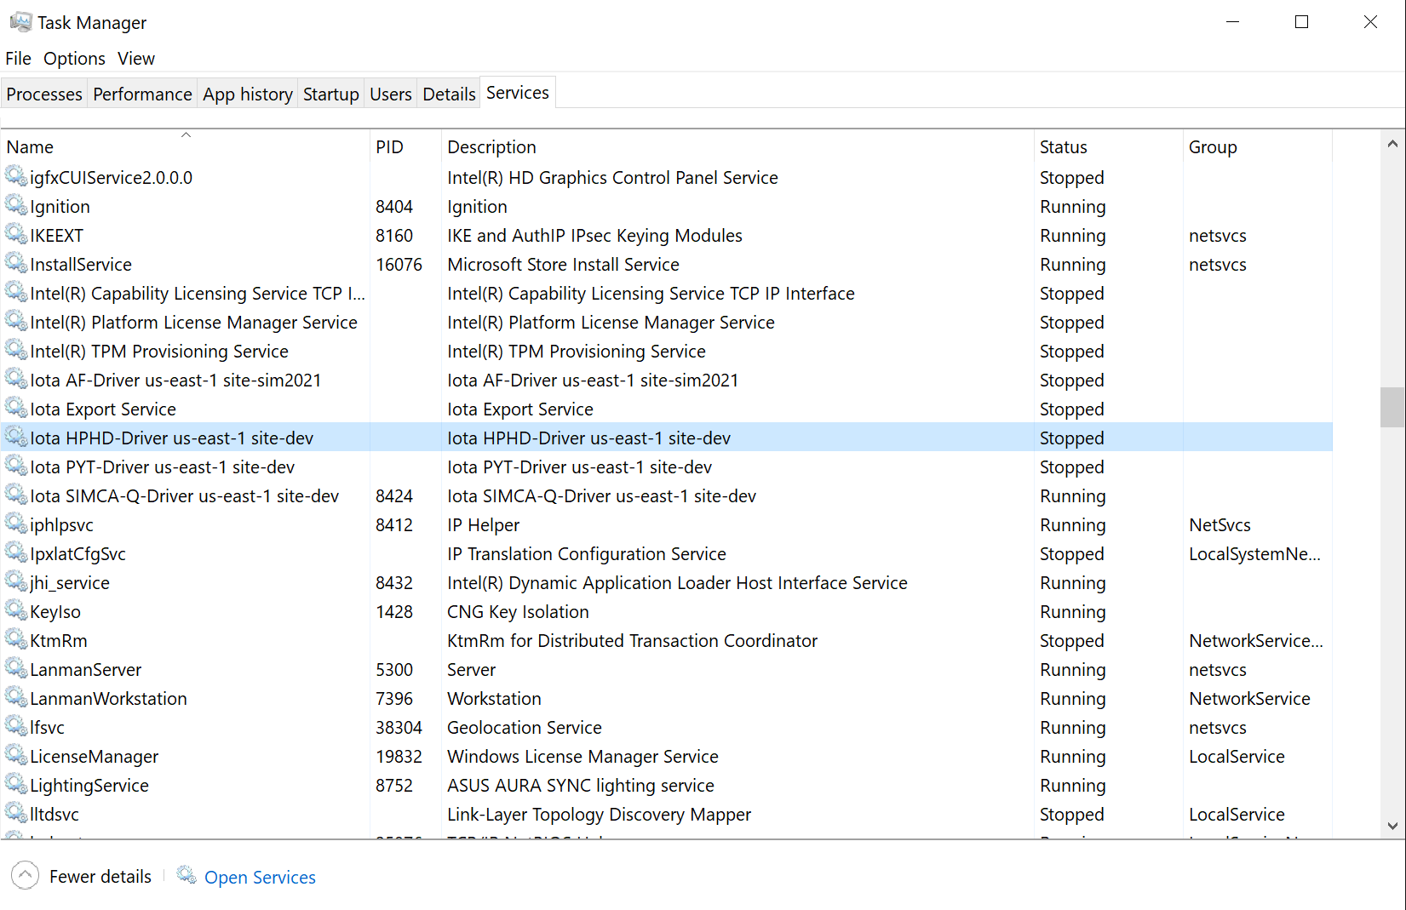
Task: Click 'IKE and AuthIP IPsec Keying Modules' description
Action: pos(594,236)
